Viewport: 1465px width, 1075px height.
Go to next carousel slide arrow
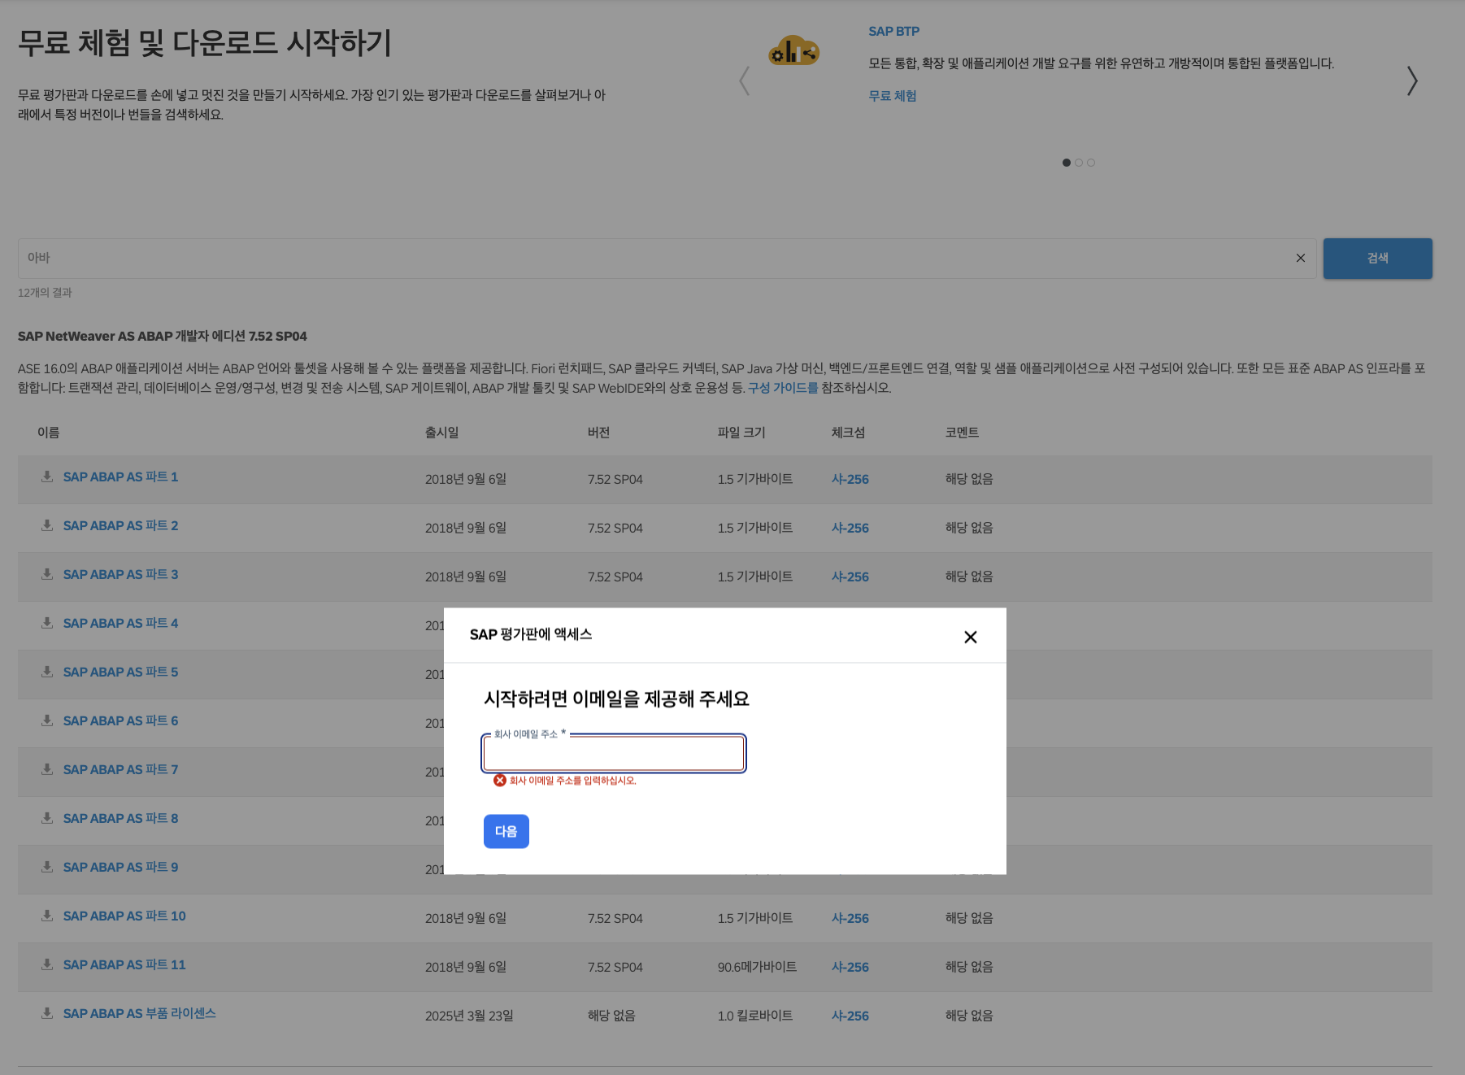point(1412,81)
